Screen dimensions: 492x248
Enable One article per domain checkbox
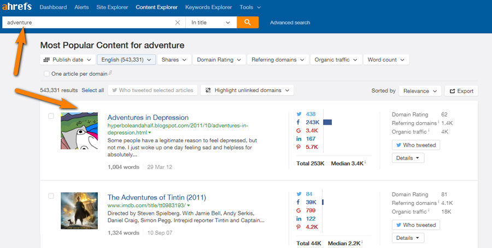(x=46, y=74)
